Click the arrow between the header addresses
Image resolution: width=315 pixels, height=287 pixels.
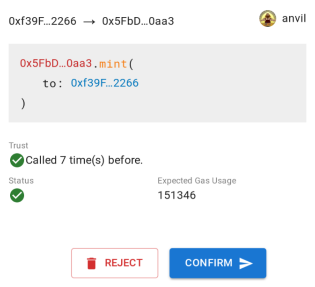[89, 22]
